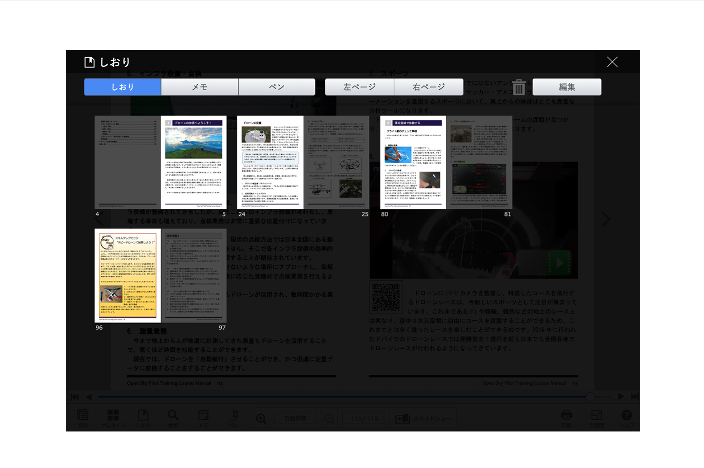This screenshot has height=468, width=704.
Task: Switch to the メモ tab
Action: 200,87
